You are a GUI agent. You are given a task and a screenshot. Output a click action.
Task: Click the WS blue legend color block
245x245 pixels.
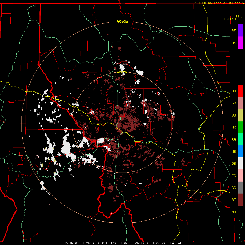coord(240,151)
